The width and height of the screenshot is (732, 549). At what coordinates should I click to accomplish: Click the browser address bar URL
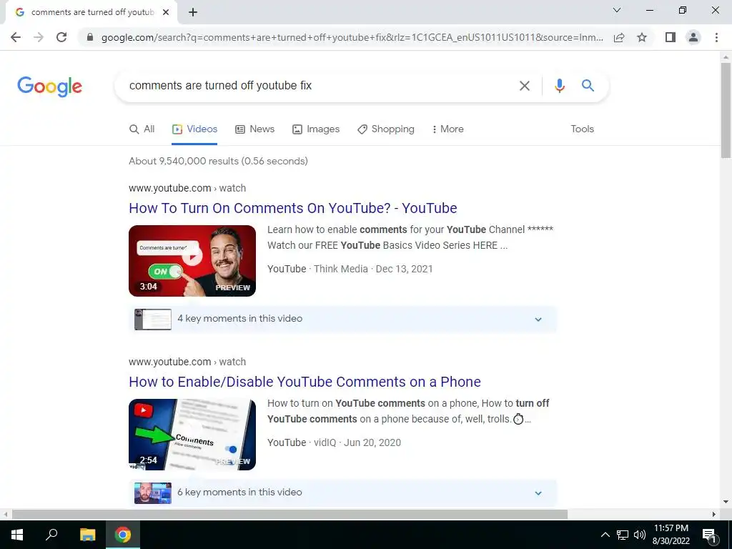[352, 37]
